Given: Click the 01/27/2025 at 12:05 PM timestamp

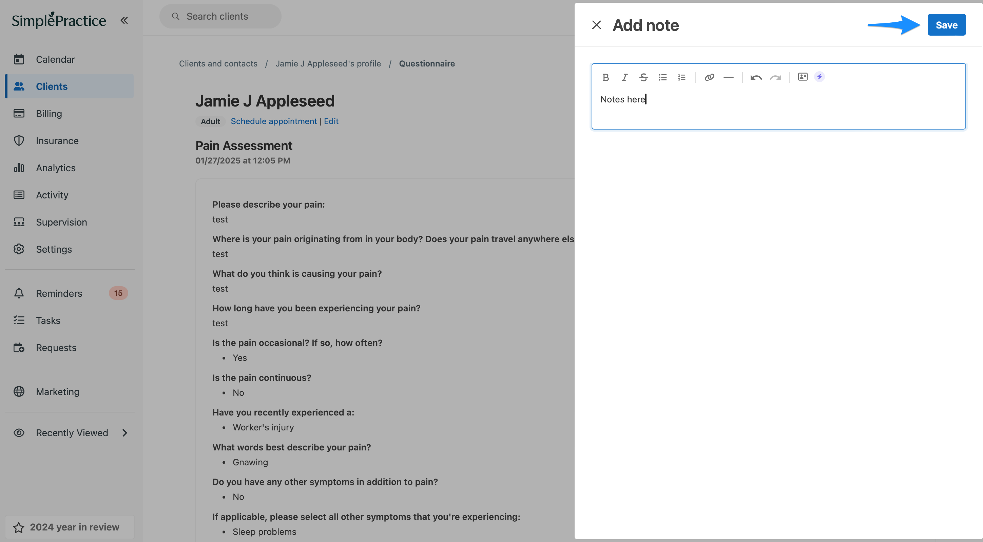Looking at the screenshot, I should (x=243, y=161).
